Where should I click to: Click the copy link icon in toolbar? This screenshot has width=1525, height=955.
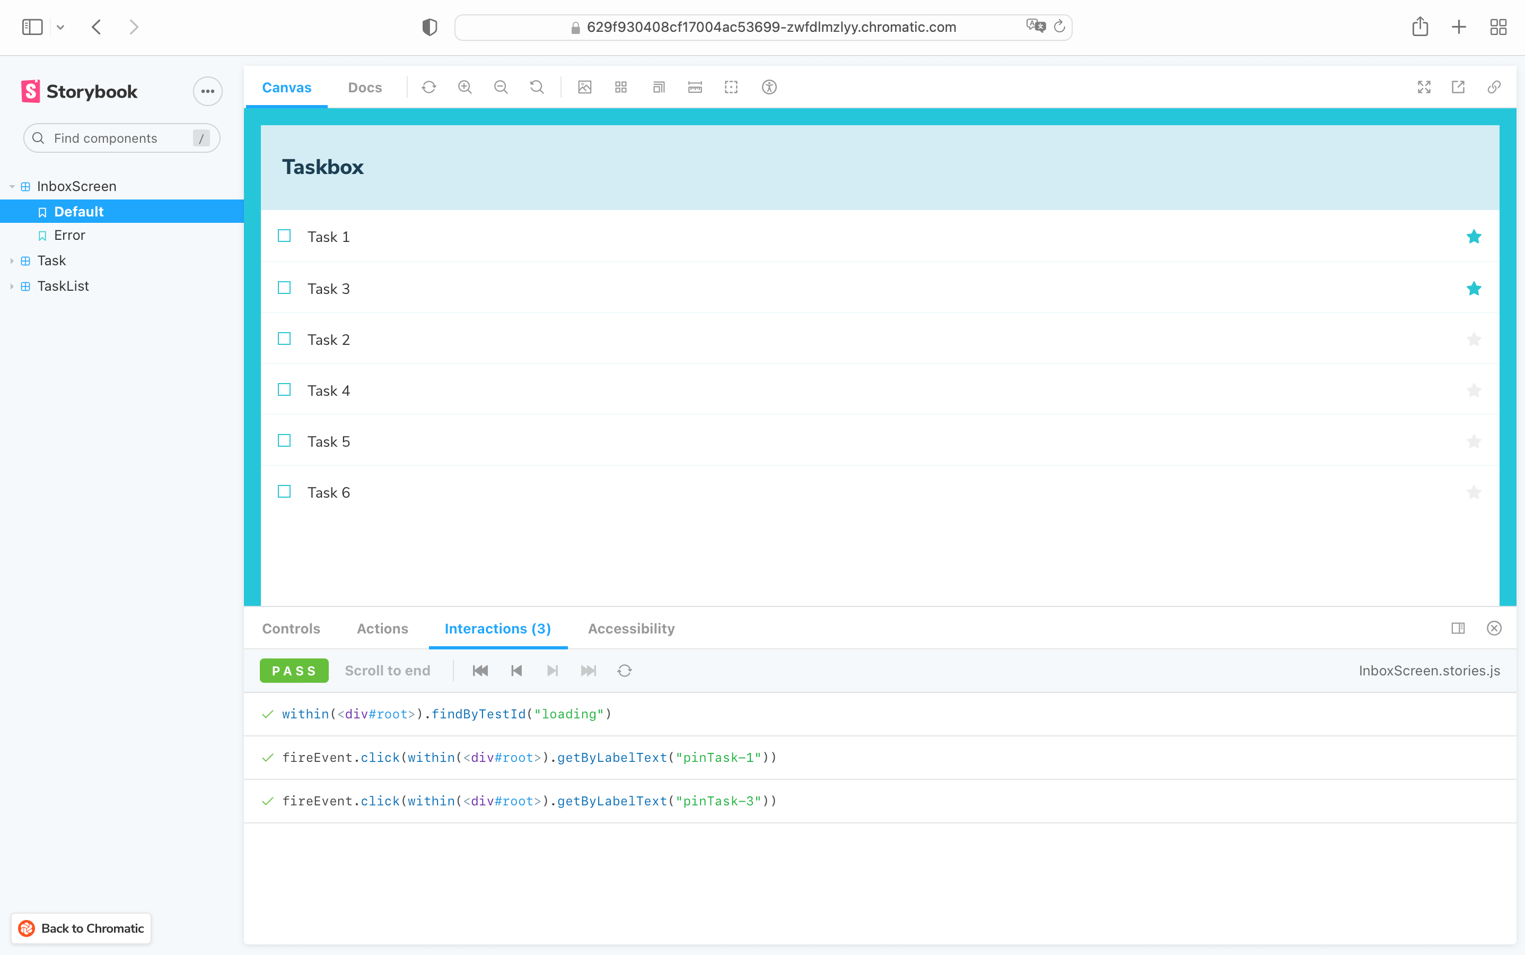(1493, 87)
